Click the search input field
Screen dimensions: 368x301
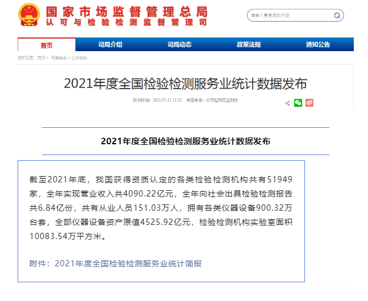(x=290, y=15)
